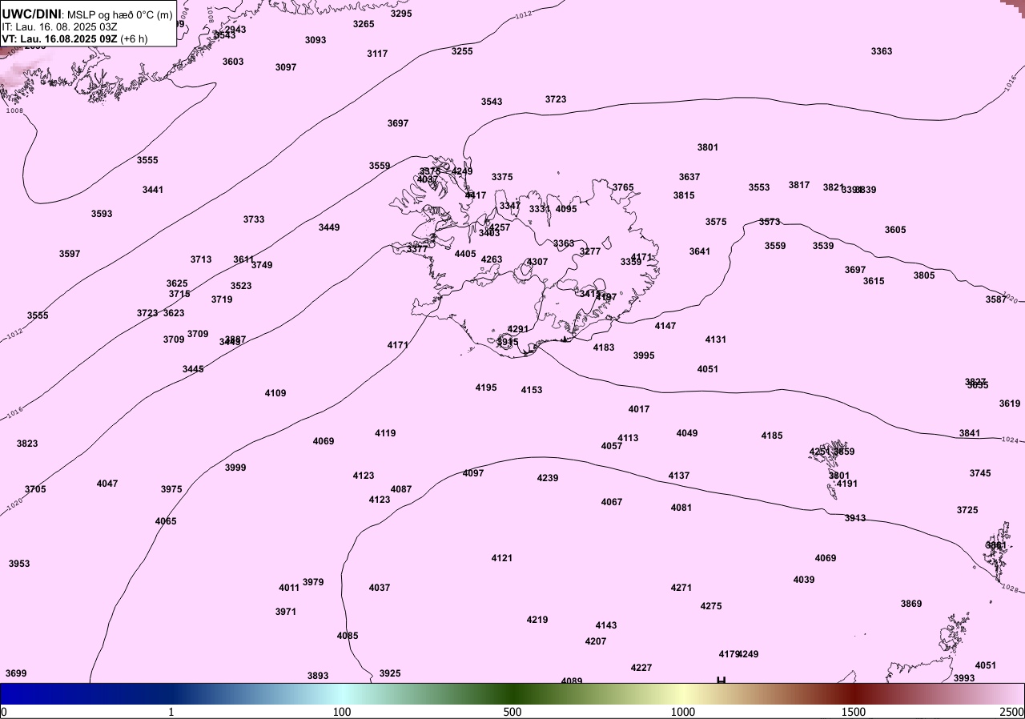Image resolution: width=1025 pixels, height=719 pixels.
Task: Click the value 4119
Action: (385, 433)
